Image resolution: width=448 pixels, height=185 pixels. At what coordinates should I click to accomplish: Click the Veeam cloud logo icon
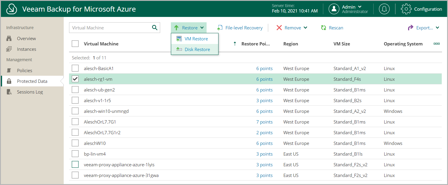coord(11,9)
